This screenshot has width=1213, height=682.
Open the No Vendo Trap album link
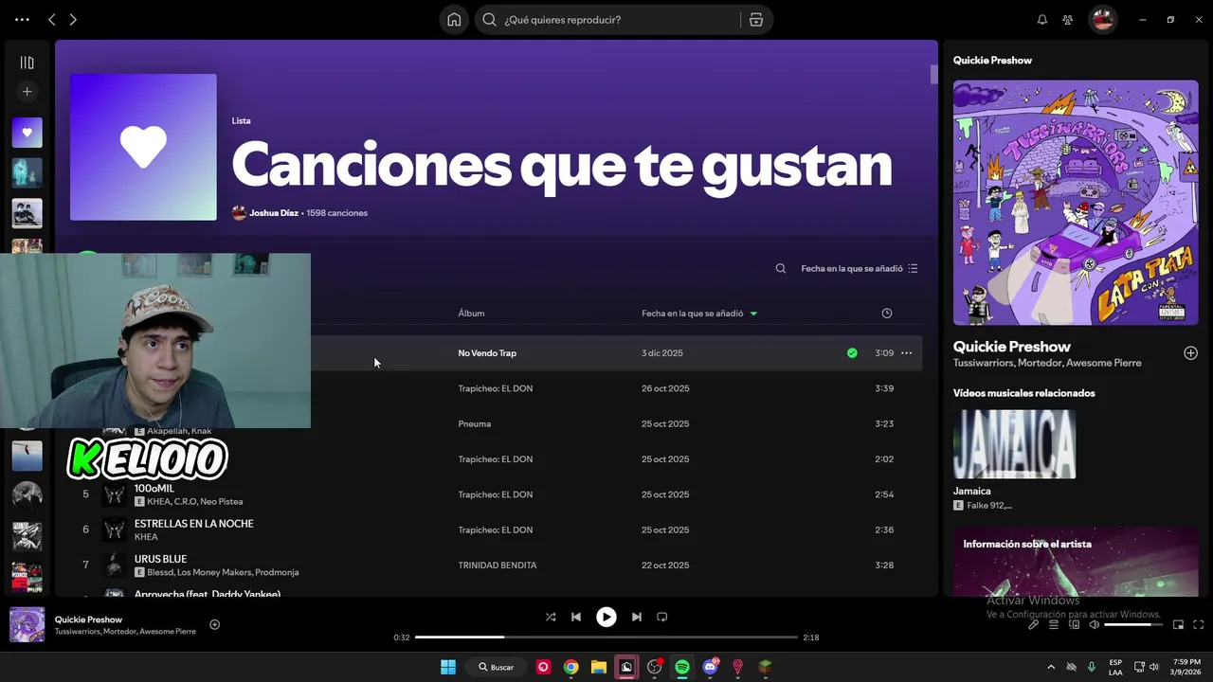click(487, 353)
